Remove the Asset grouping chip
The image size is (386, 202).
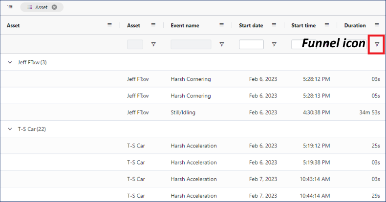tap(54, 7)
